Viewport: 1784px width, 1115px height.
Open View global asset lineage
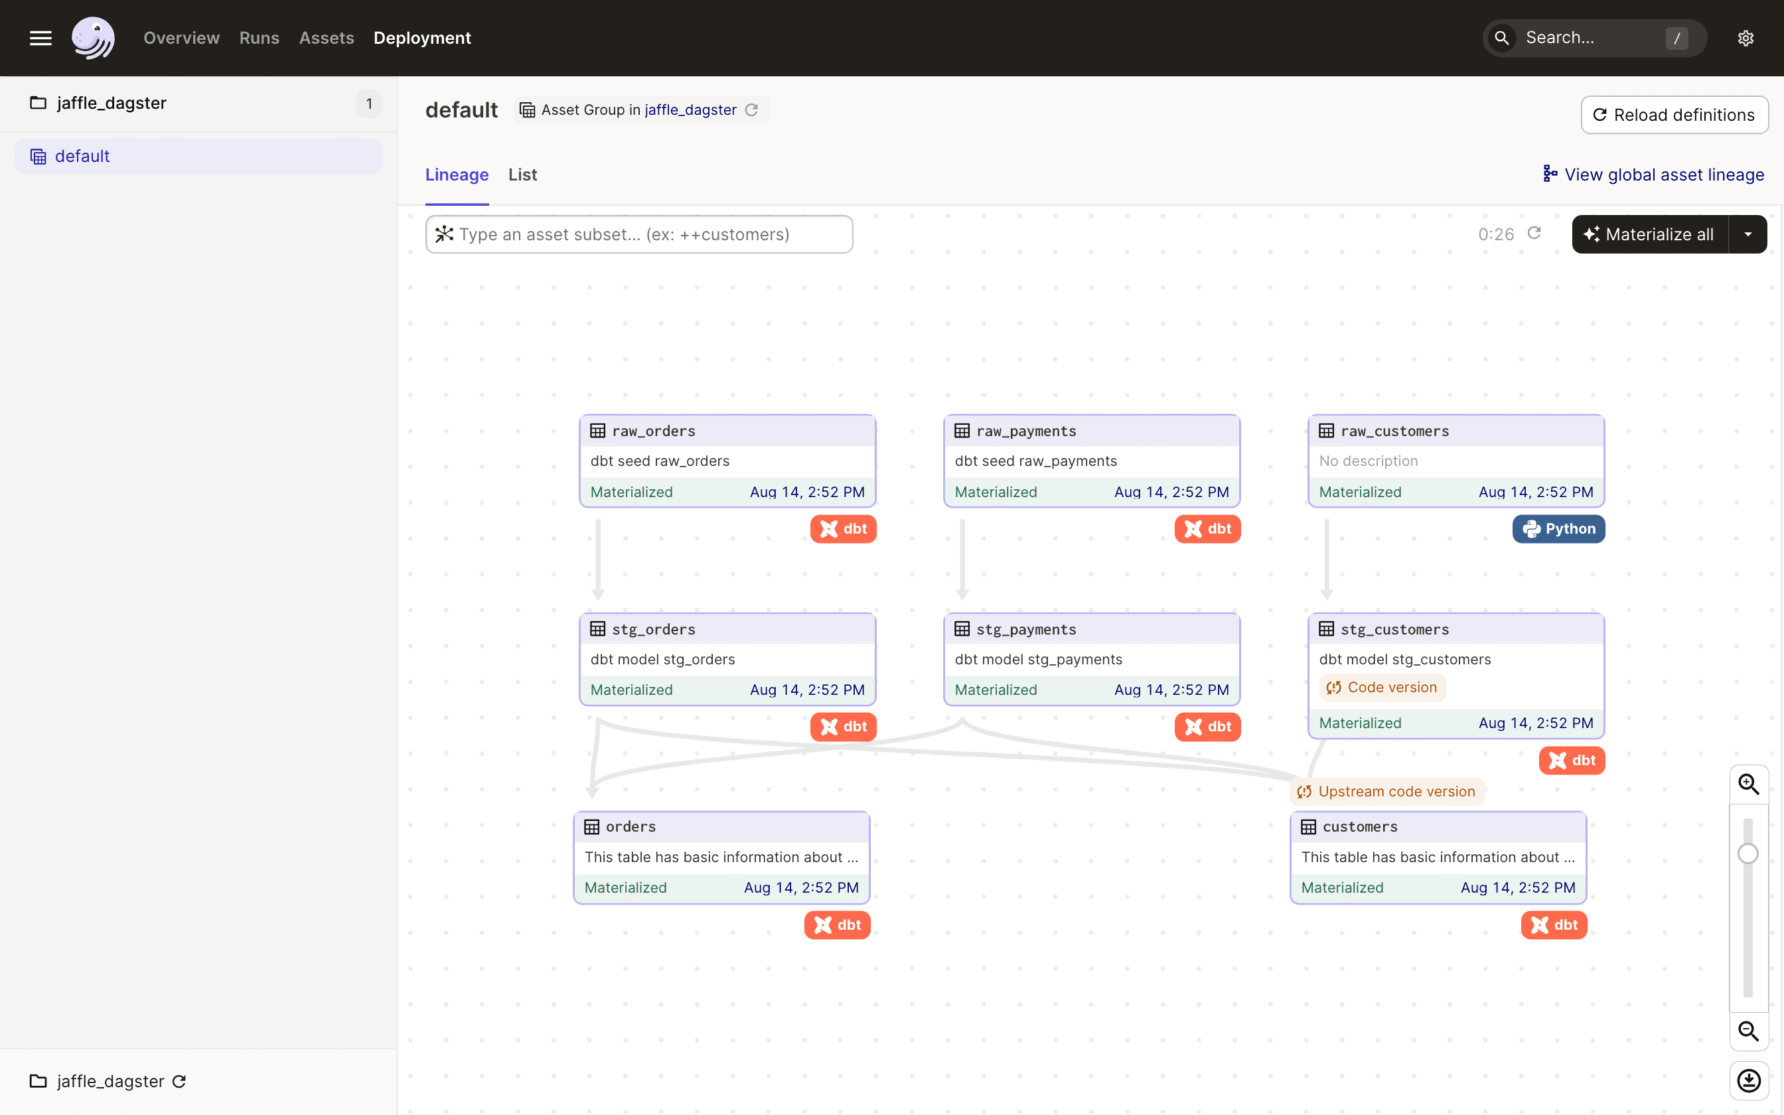(x=1653, y=174)
